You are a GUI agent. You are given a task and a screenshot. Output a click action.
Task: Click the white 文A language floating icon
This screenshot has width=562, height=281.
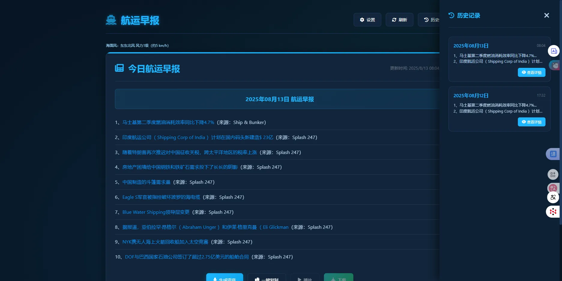(x=553, y=197)
